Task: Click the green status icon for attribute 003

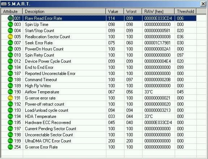Action: [10, 24]
